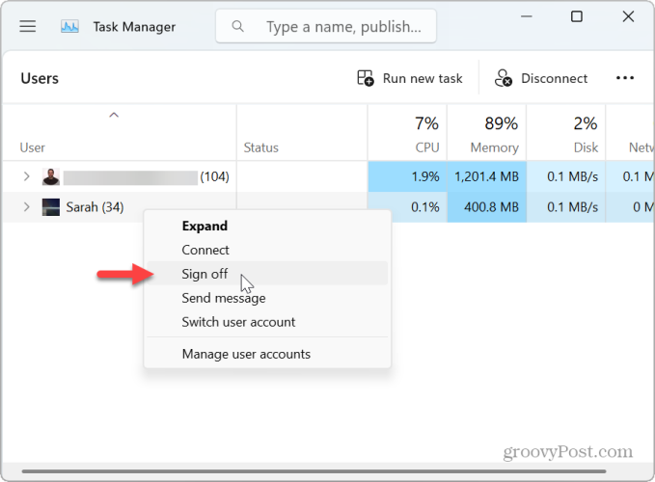
Task: Sort by the User column header
Action: pos(119,133)
